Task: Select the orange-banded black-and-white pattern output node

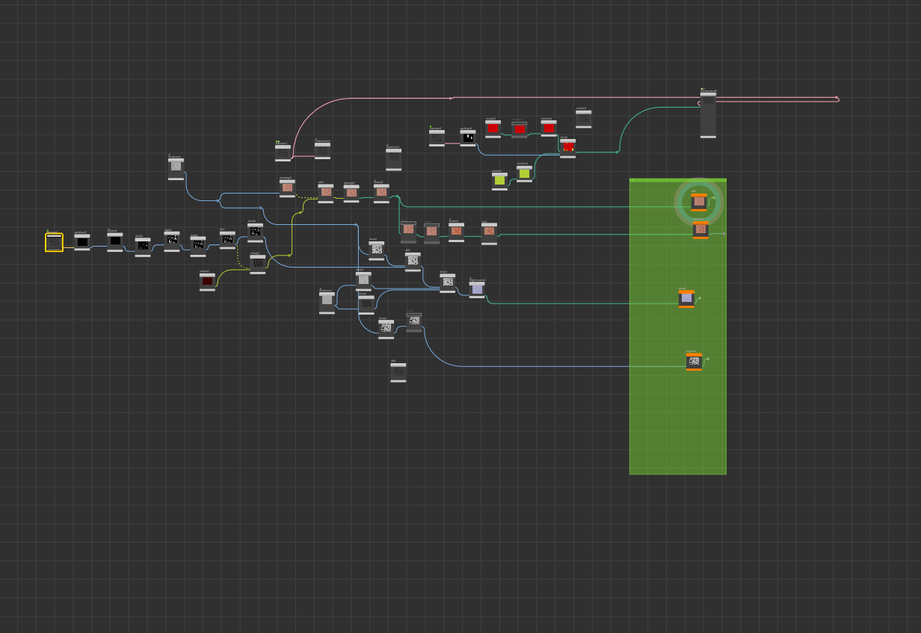Action: 694,362
